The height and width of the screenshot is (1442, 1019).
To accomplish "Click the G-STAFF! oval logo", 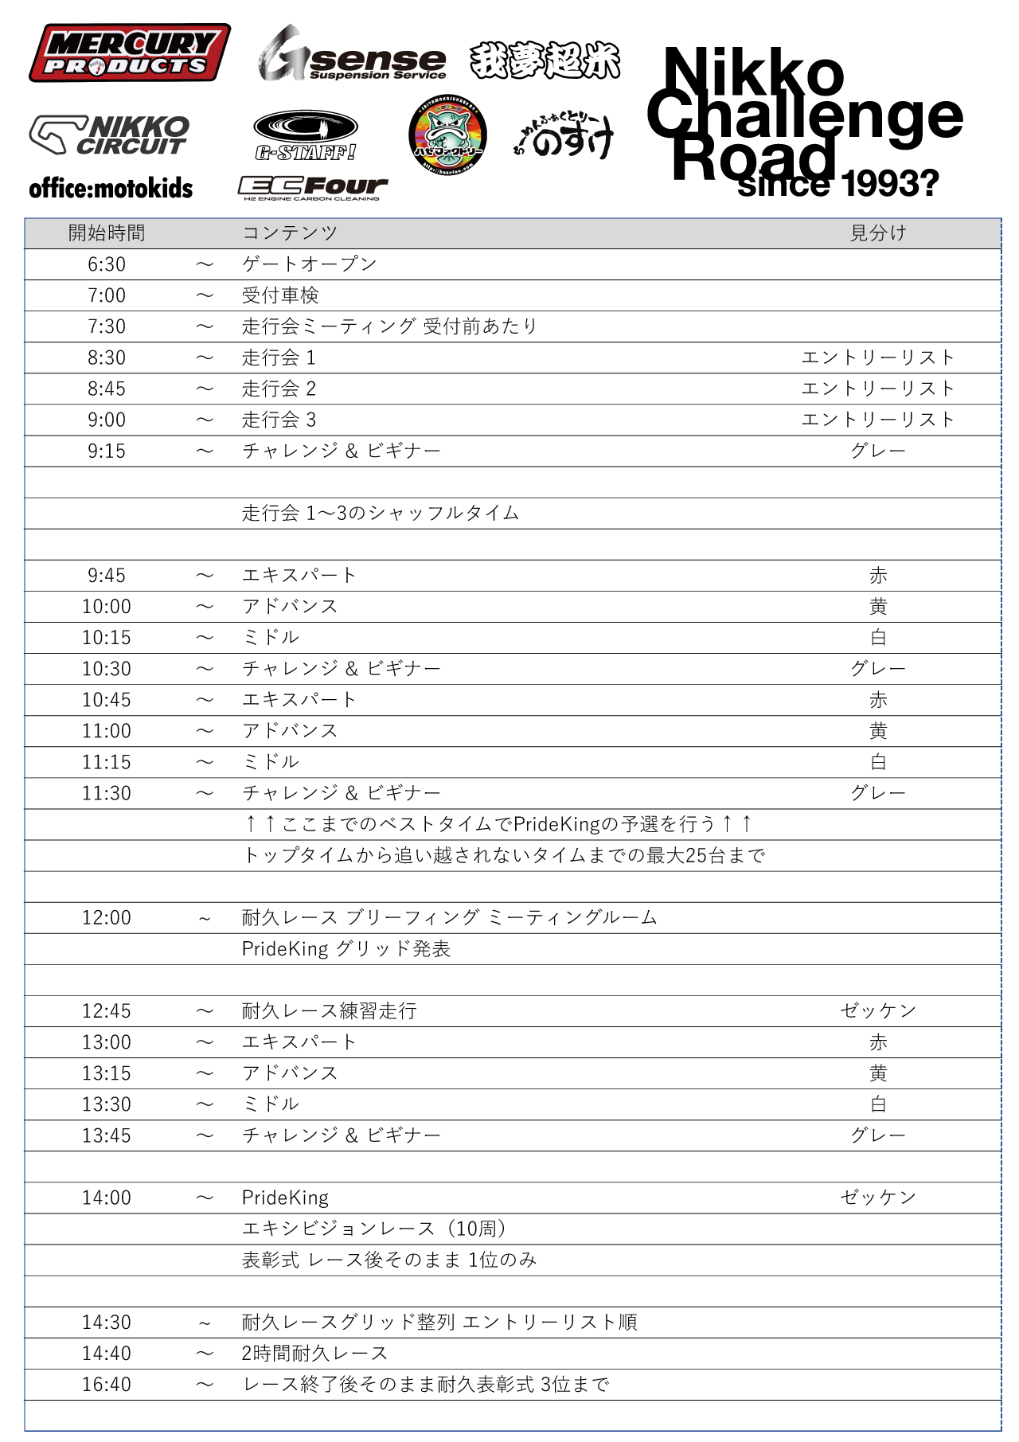I will coord(306,135).
